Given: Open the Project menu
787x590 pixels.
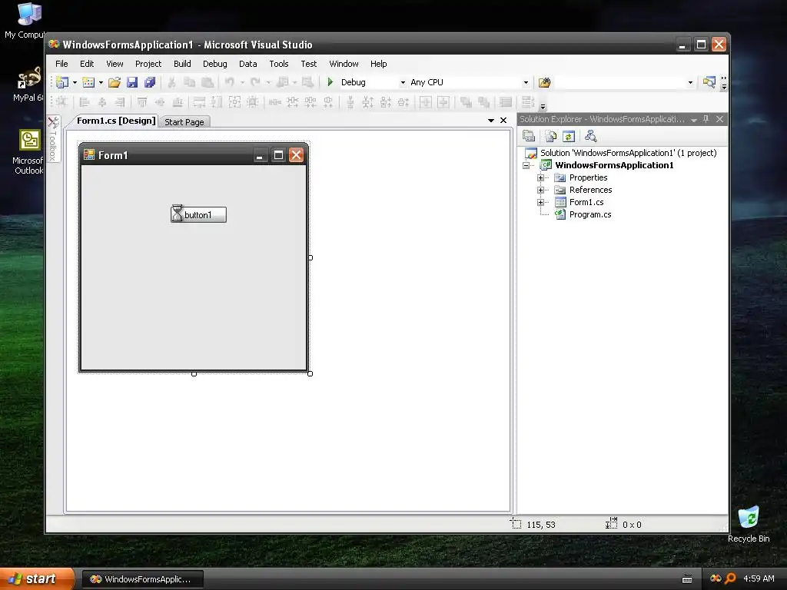Looking at the screenshot, I should coord(148,64).
